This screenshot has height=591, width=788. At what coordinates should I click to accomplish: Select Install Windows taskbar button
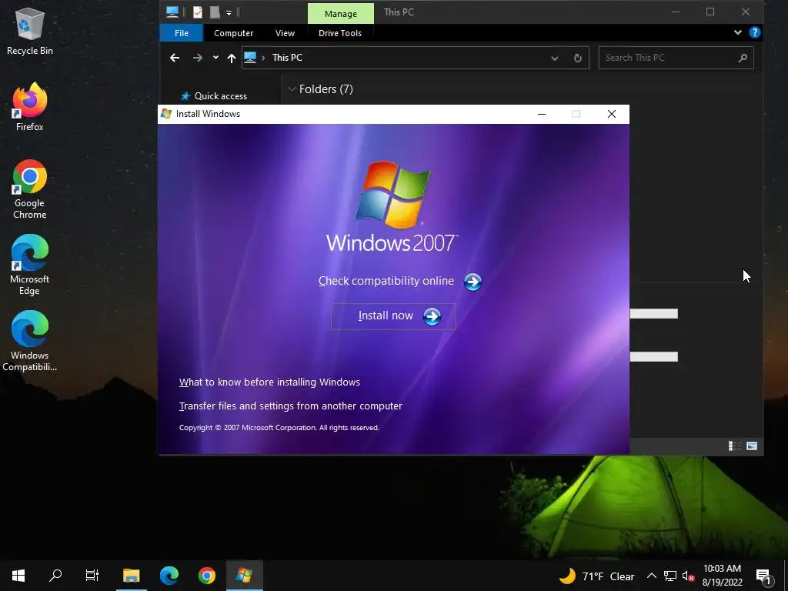coord(244,576)
